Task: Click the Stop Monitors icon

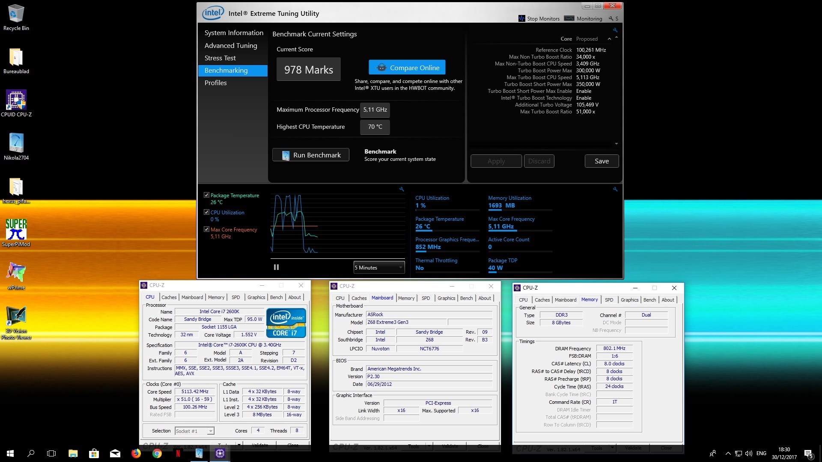Action: point(521,18)
